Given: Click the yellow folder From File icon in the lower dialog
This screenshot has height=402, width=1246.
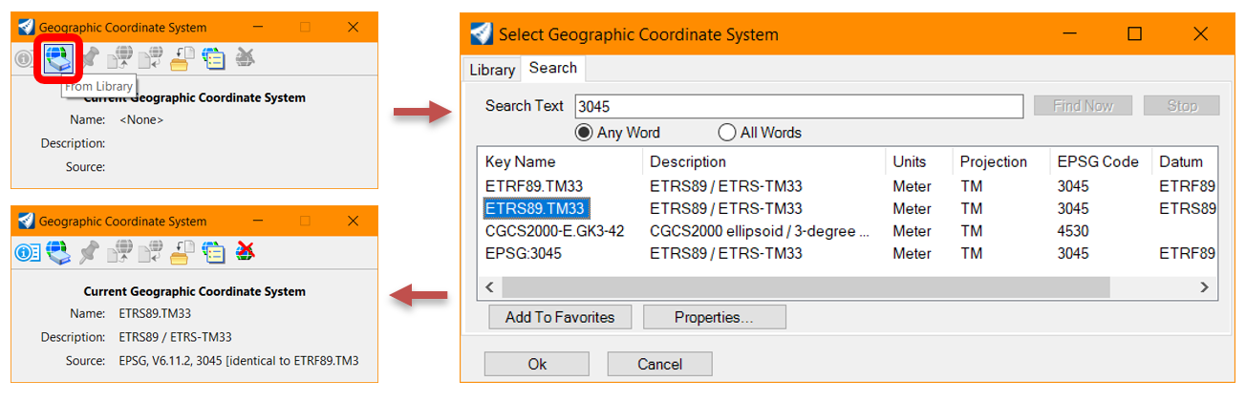Looking at the screenshot, I should (182, 252).
